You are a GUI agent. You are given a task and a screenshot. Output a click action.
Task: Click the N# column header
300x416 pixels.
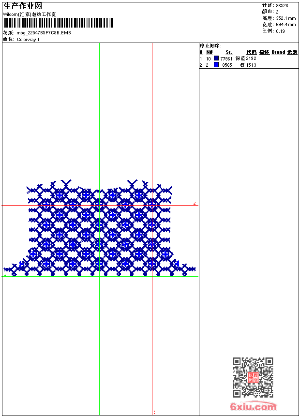(210, 52)
